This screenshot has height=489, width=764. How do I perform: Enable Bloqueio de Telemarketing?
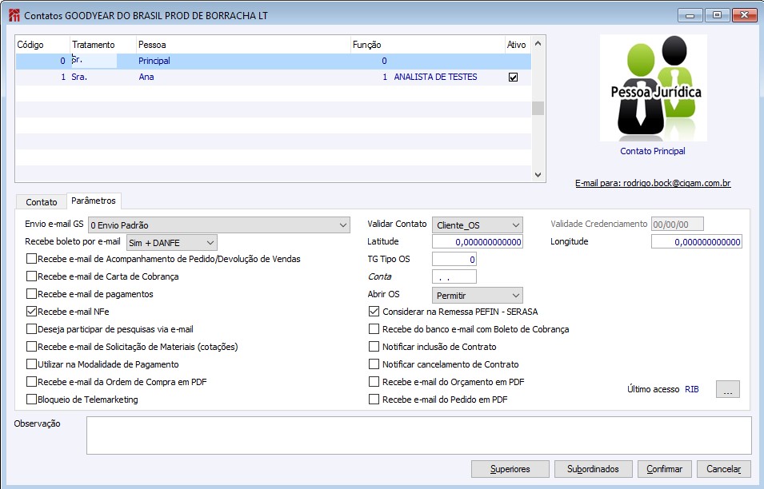pos(32,399)
